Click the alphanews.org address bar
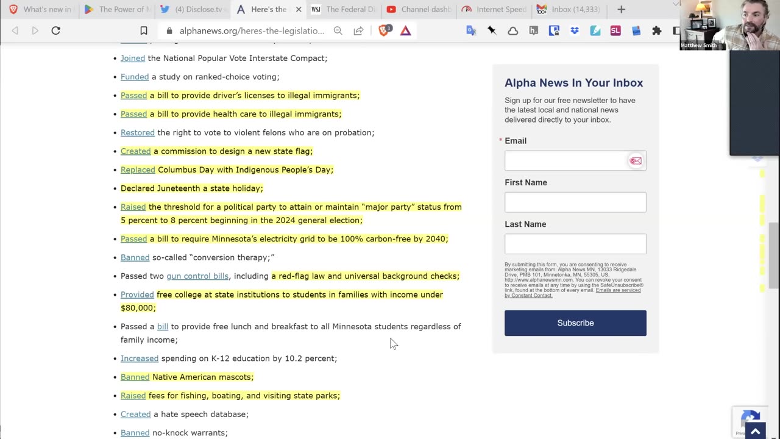This screenshot has width=780, height=439. coord(251,30)
